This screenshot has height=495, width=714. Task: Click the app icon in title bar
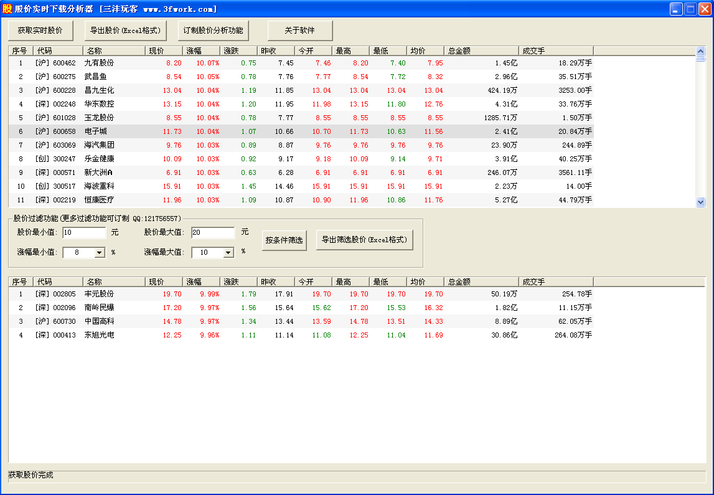tap(7, 9)
